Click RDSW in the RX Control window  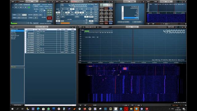62,2
